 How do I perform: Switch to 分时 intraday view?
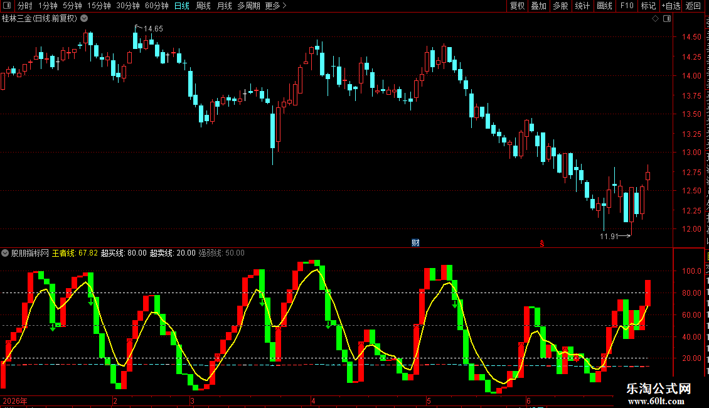25,6
